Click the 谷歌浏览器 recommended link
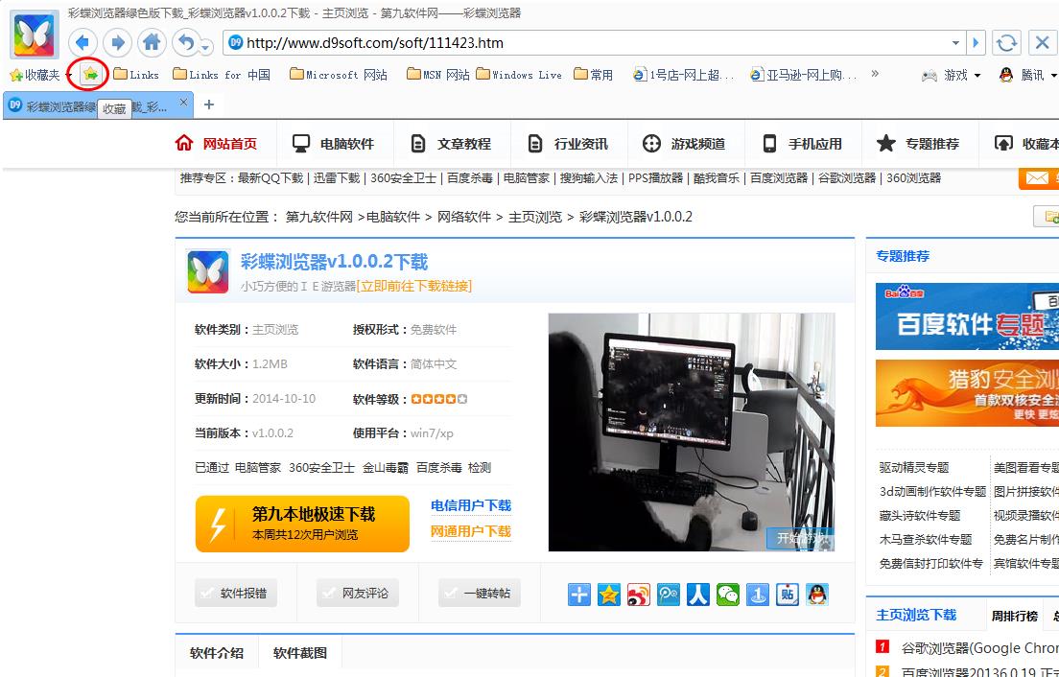Screen dimensions: 1059x677 (x=847, y=178)
